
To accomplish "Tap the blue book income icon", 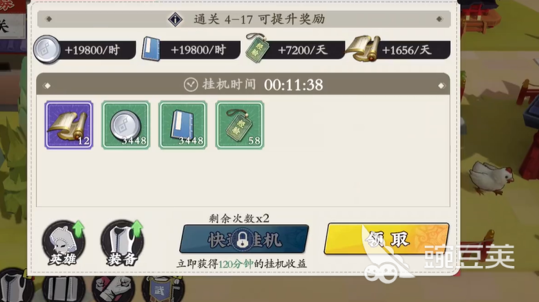I will click(151, 49).
